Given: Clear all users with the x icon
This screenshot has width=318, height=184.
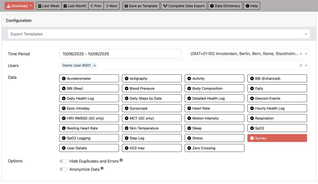Looking at the screenshot, I should point(301,65).
